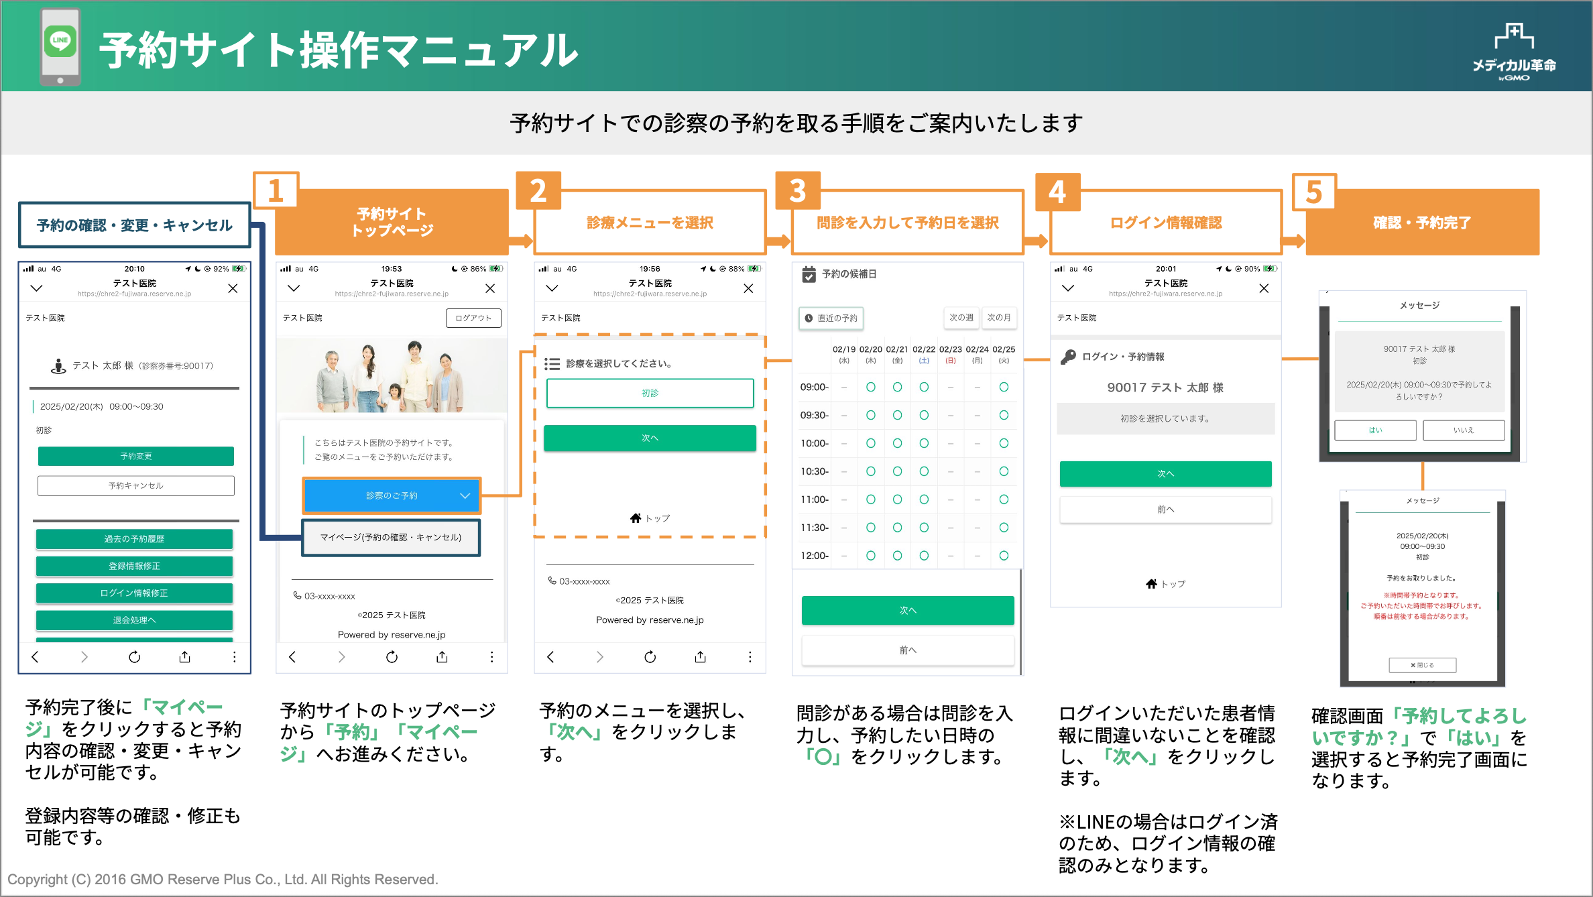Switch to 次の週 in the calendar
This screenshot has width=1593, height=897.
click(x=961, y=318)
